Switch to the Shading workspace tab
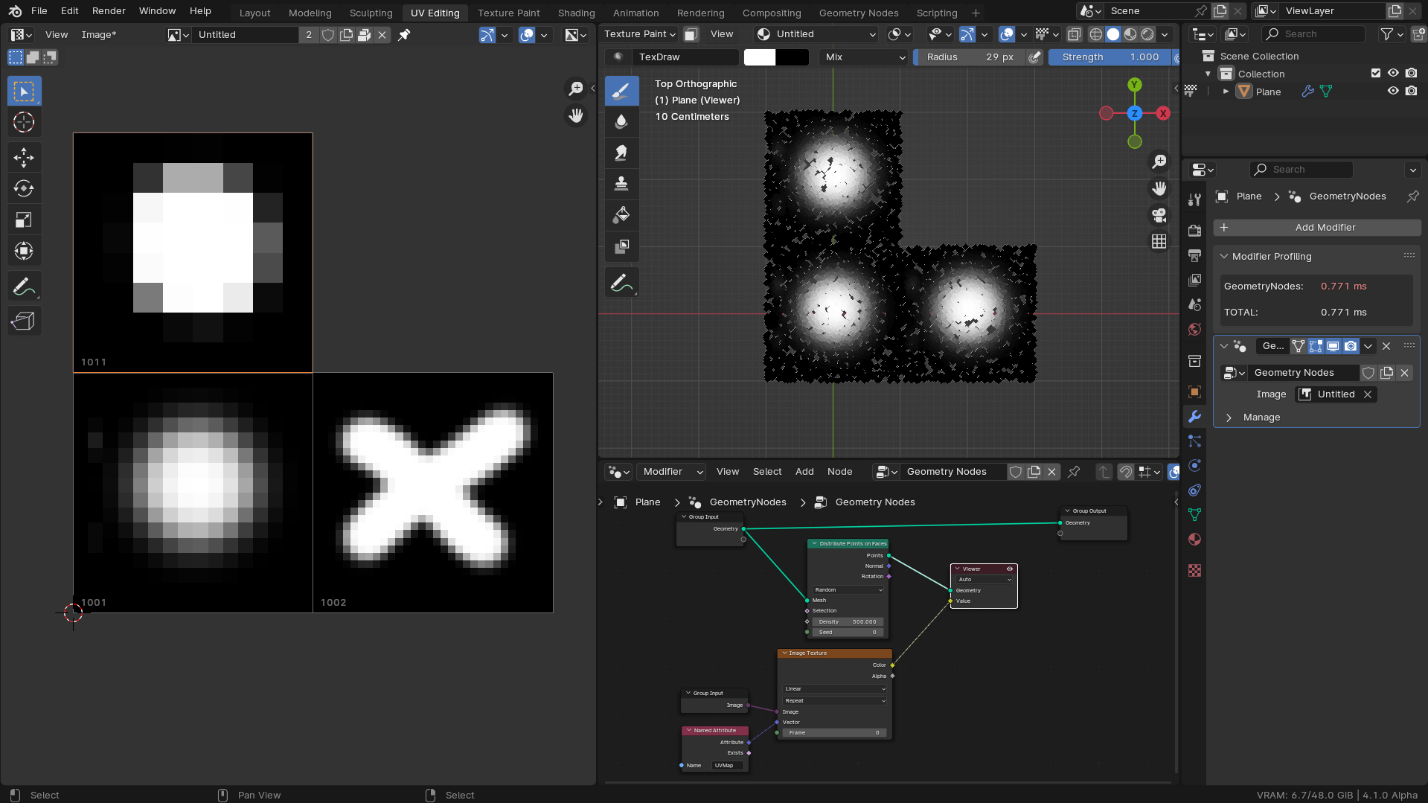Image resolution: width=1428 pixels, height=803 pixels. coord(576,13)
